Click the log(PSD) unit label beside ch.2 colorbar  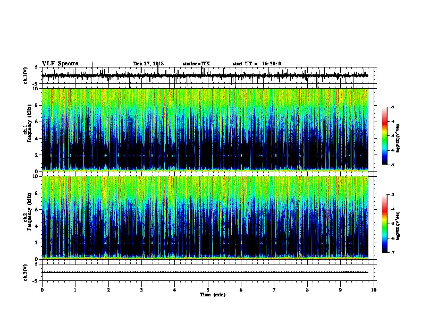tap(398, 226)
